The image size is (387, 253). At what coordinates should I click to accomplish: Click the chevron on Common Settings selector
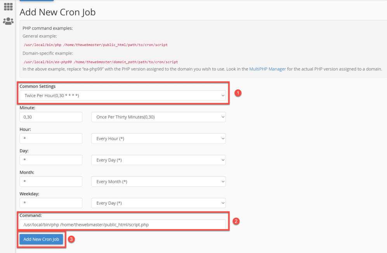pos(223,95)
